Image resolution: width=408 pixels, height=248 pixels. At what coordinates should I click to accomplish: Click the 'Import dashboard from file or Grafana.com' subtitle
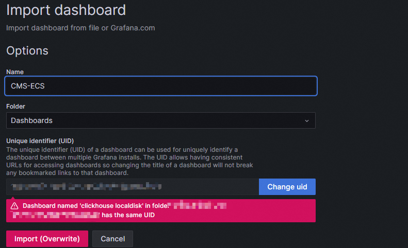pyautogui.click(x=80, y=28)
